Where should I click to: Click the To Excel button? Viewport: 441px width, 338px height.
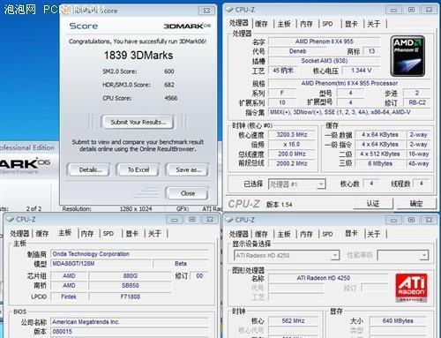click(138, 169)
